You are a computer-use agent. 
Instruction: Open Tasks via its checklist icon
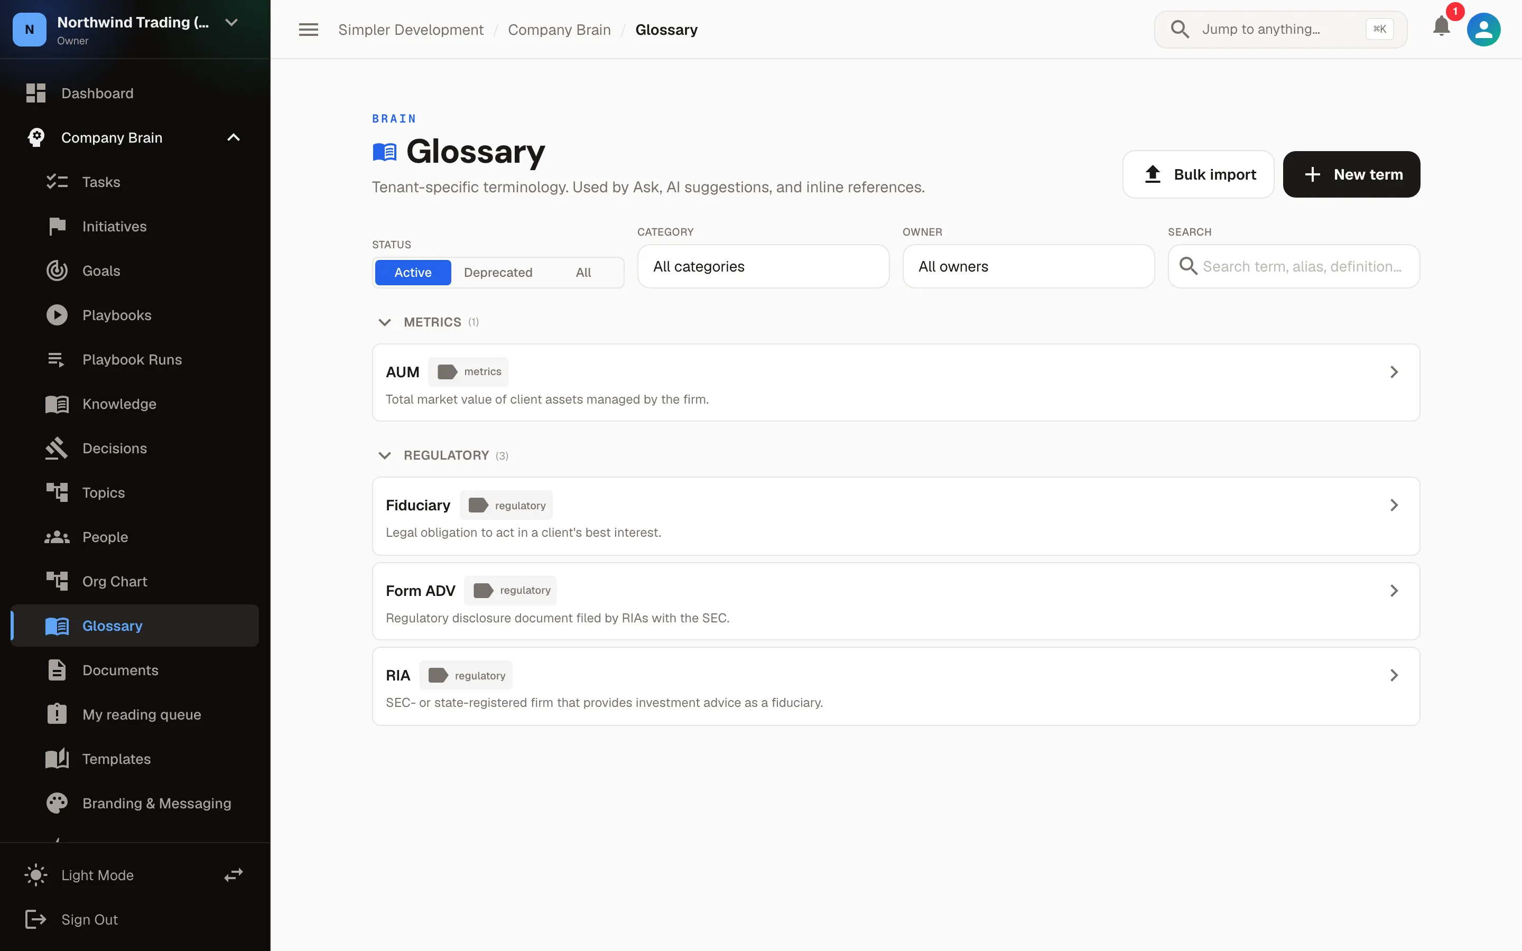[x=57, y=182]
